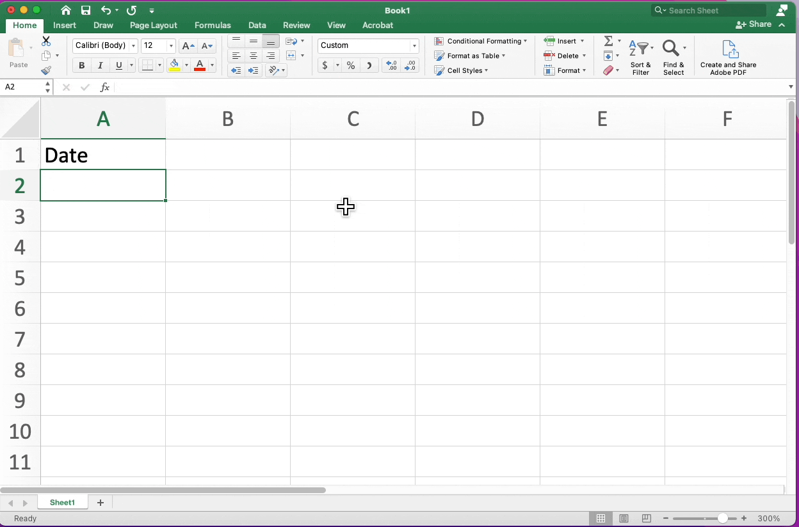The height and width of the screenshot is (527, 799).
Task: Click the AutoSum sigma icon
Action: 608,41
